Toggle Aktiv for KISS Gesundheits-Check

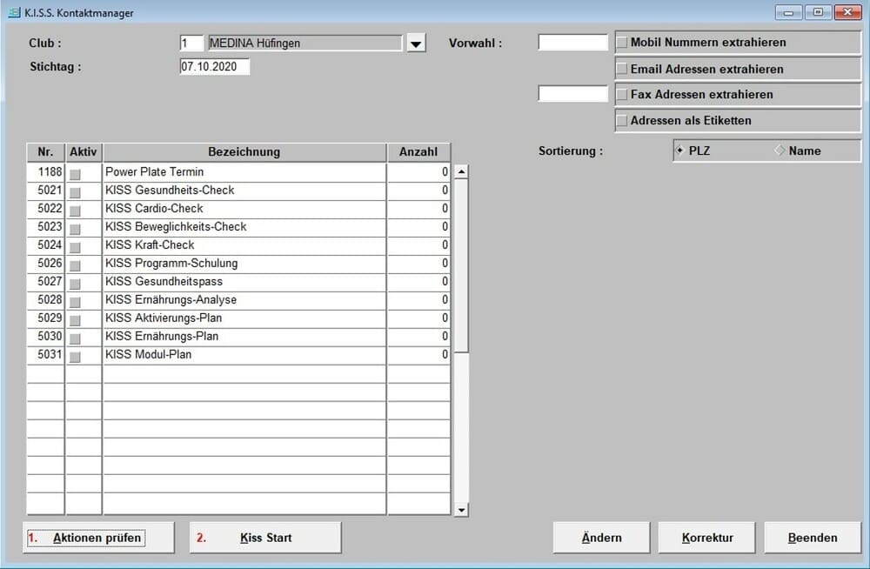(x=75, y=191)
